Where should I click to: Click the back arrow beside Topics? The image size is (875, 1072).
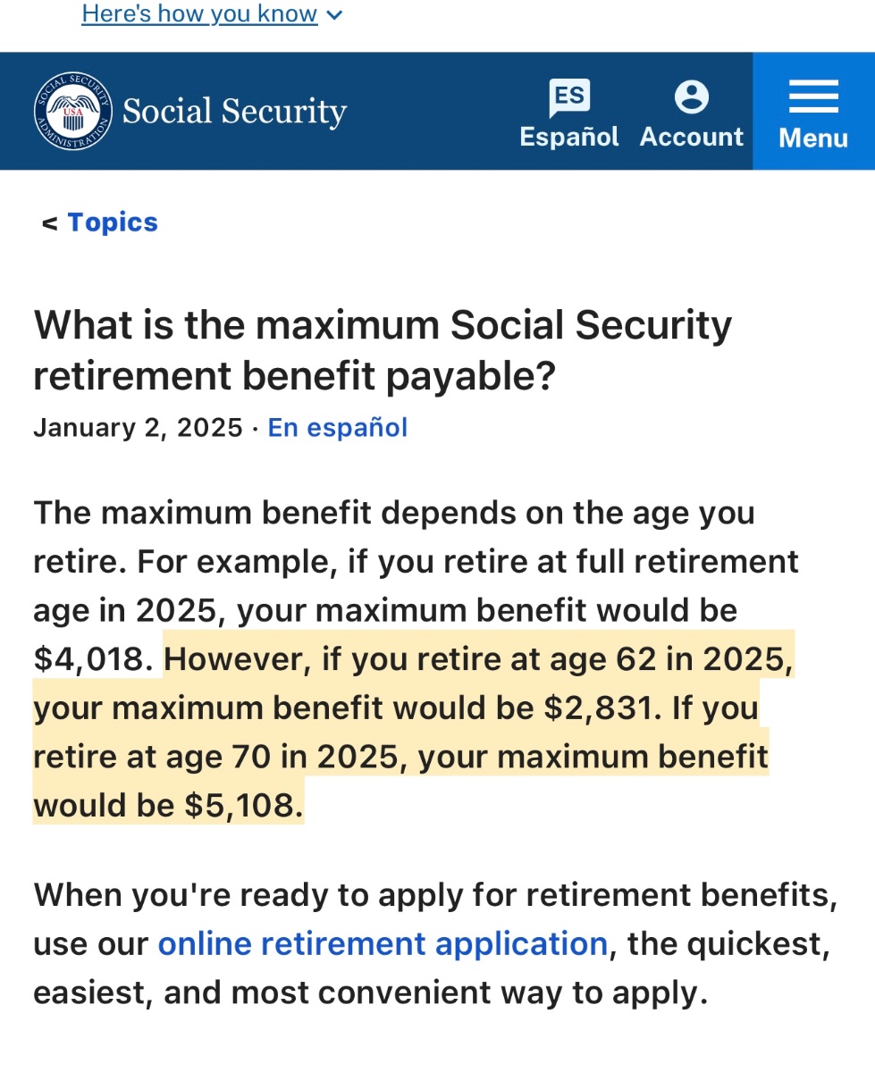pyautogui.click(x=49, y=223)
